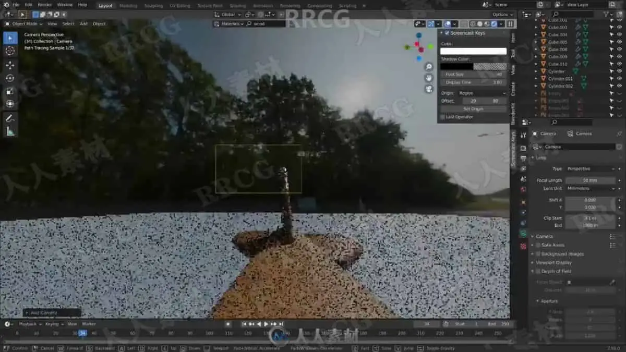Uncheck the Screencast Keys checkbox
This screenshot has width=626, height=352.
(x=447, y=33)
